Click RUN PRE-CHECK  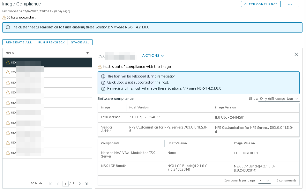tap(51, 42)
